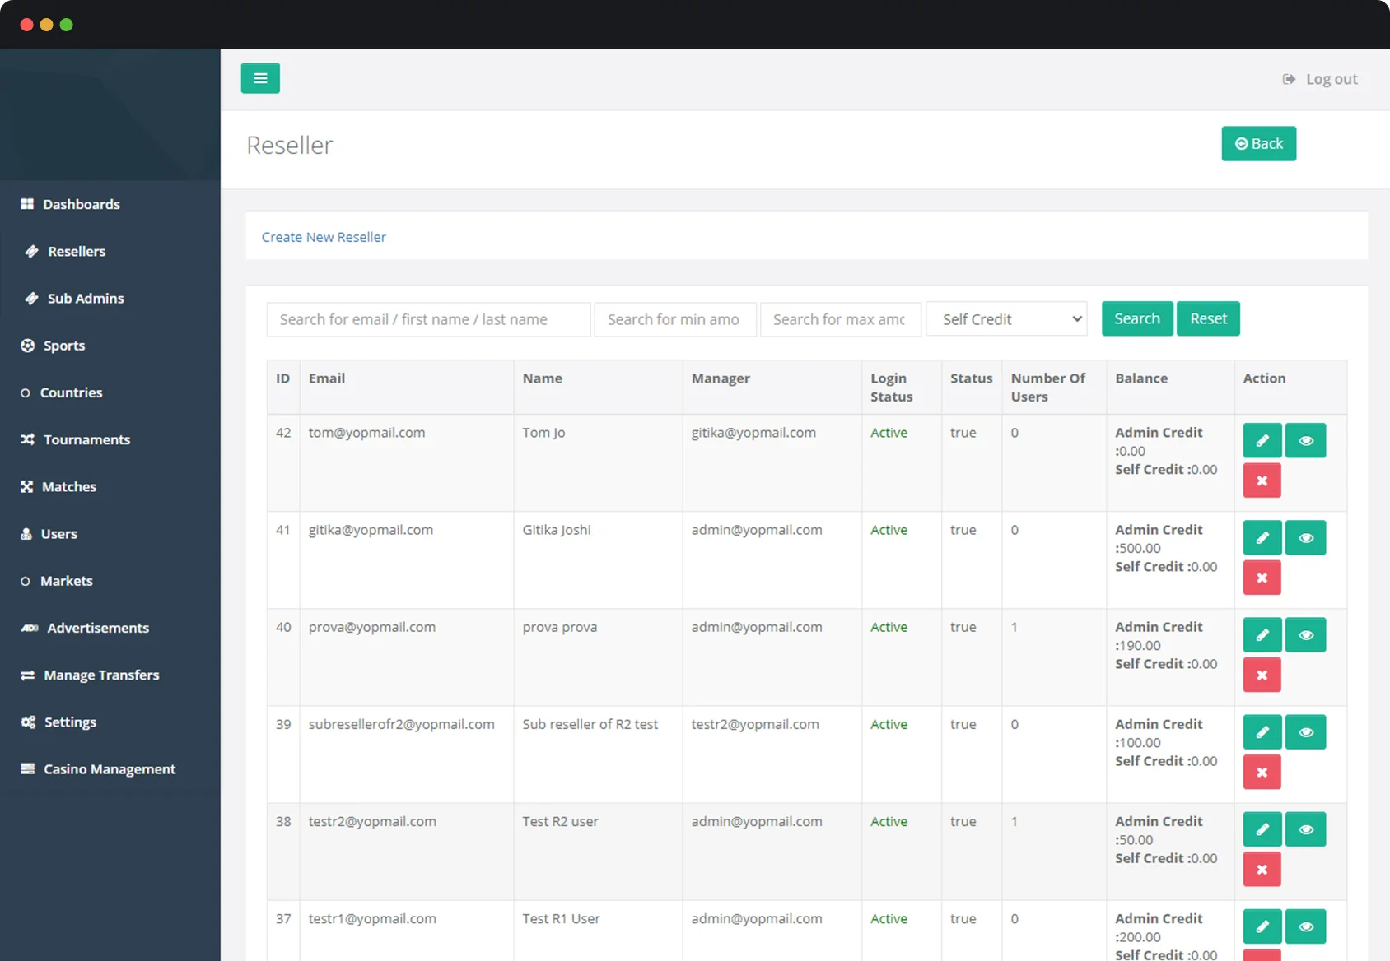The width and height of the screenshot is (1390, 961).
Task: Edit the prova@yopmail.com reseller
Action: pyautogui.click(x=1262, y=635)
